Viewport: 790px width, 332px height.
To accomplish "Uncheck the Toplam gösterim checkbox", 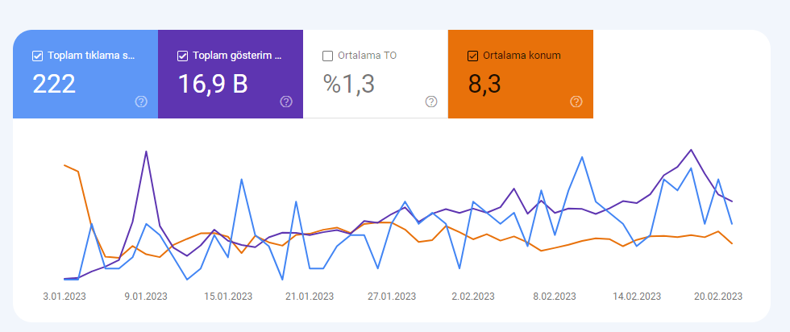I will tap(182, 56).
